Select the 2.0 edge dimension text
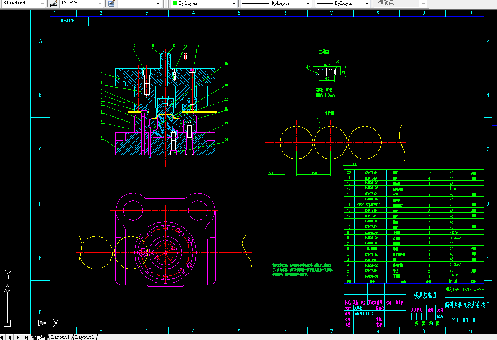 270,173
